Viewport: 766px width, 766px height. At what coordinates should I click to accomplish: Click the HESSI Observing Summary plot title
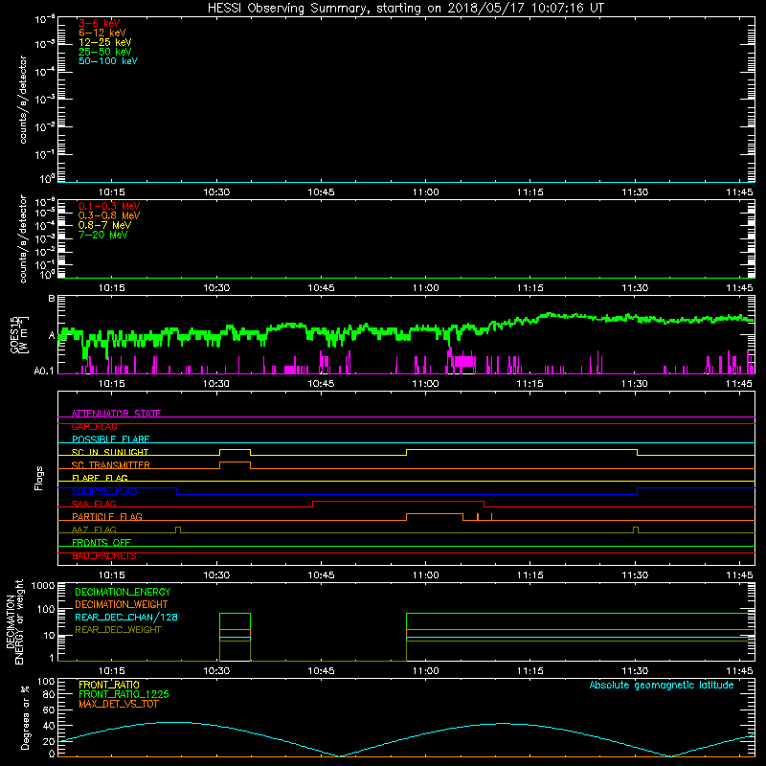(405, 9)
